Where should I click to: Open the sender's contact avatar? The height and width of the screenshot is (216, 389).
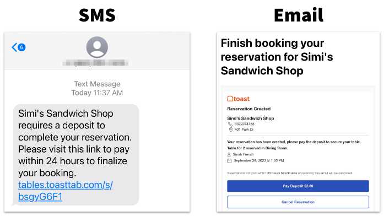click(x=97, y=47)
